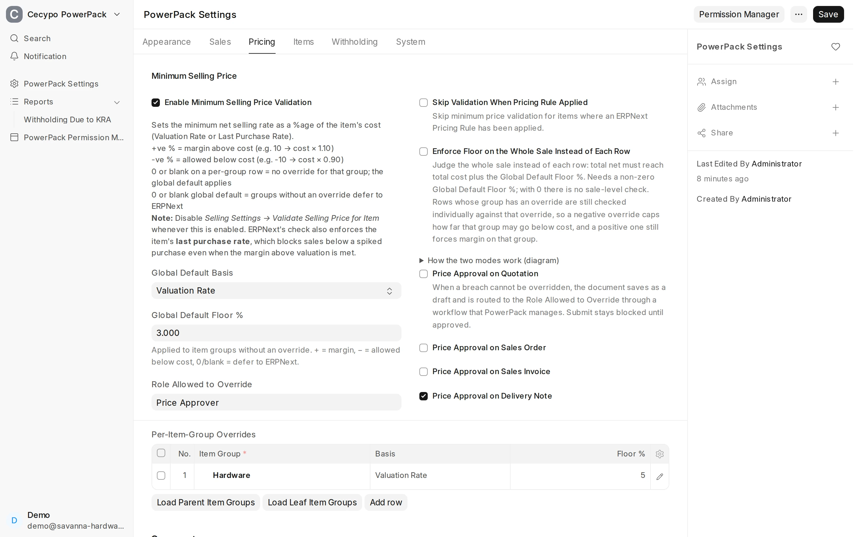Viewport: 859px width, 537px height.
Task: Disable Minimum Selling Price Validation checkbox
Action: pos(155,103)
